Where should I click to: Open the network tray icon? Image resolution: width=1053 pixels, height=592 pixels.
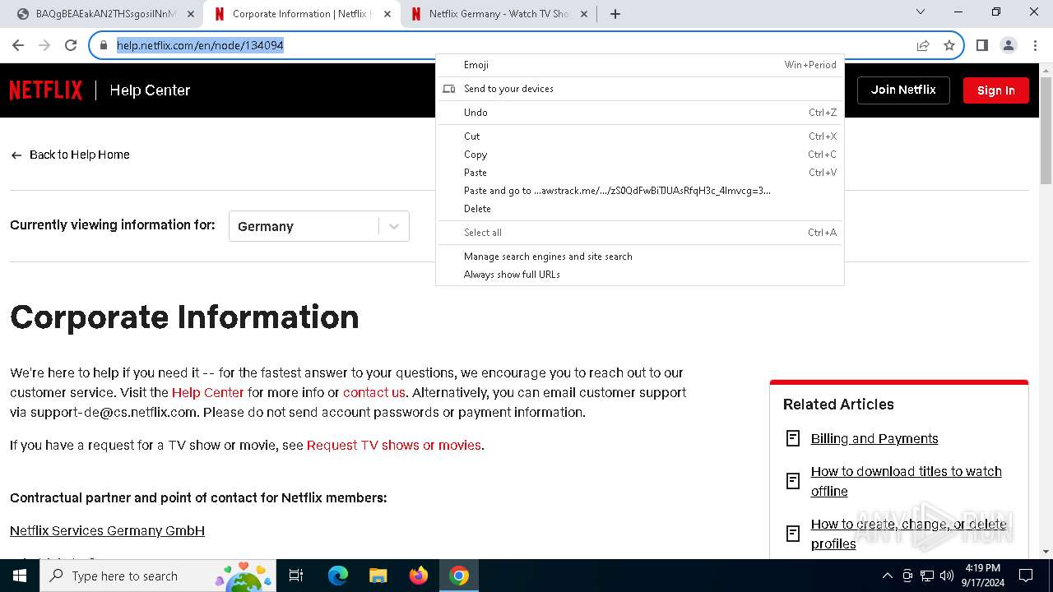927,576
